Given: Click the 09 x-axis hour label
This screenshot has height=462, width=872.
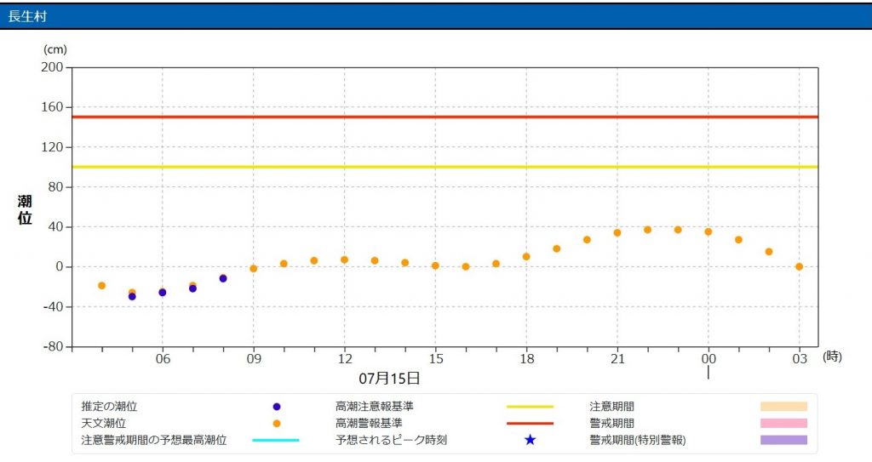Looking at the screenshot, I should click(254, 359).
